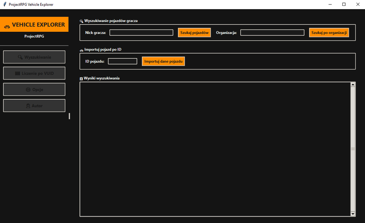Screen dimensions: 365x223
Task: Click the Szukaj po organizacji button
Action: 329,32
